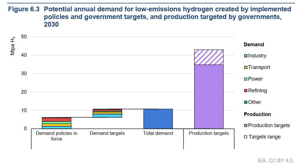Click the Transport legend yellow swatch
This screenshot has width=304, height=166.
pyautogui.click(x=246, y=68)
